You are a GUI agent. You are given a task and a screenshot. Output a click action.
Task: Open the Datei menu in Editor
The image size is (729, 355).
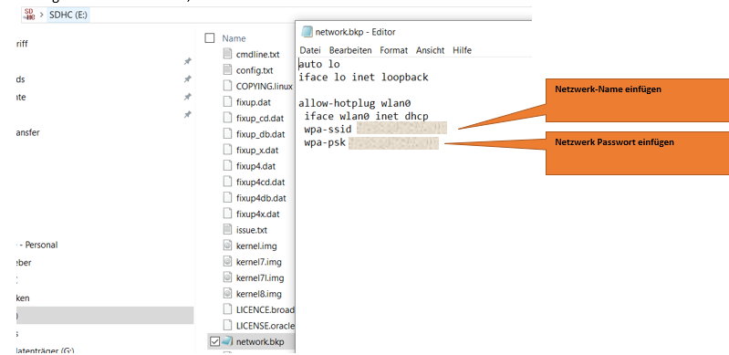tap(310, 50)
